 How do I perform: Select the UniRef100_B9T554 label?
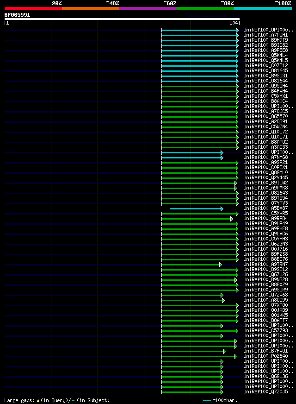[x=265, y=198]
